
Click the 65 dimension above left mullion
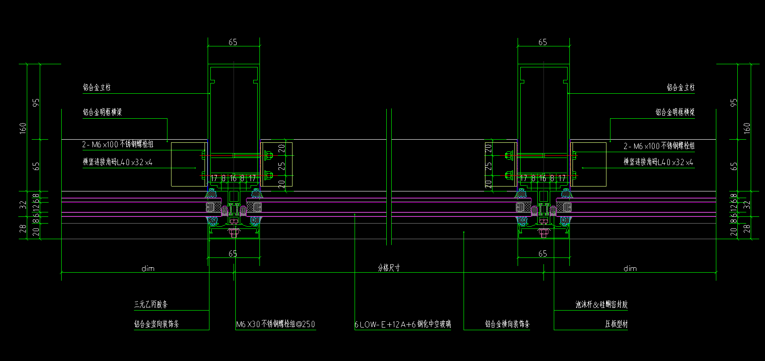point(233,42)
